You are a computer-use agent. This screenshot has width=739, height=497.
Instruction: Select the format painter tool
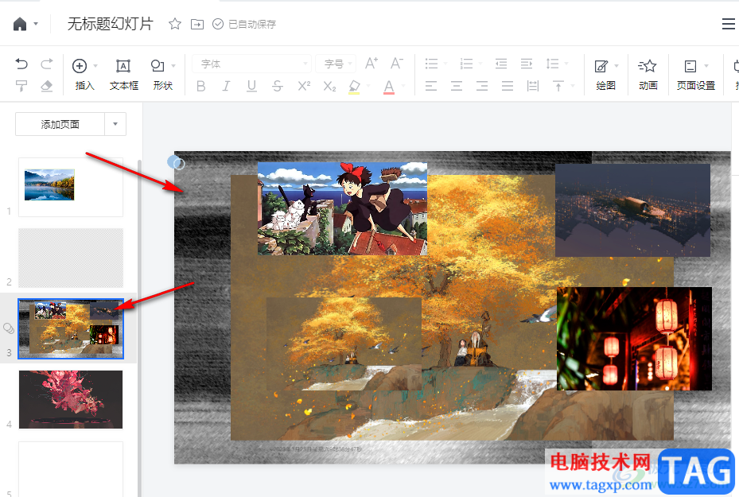[21, 86]
